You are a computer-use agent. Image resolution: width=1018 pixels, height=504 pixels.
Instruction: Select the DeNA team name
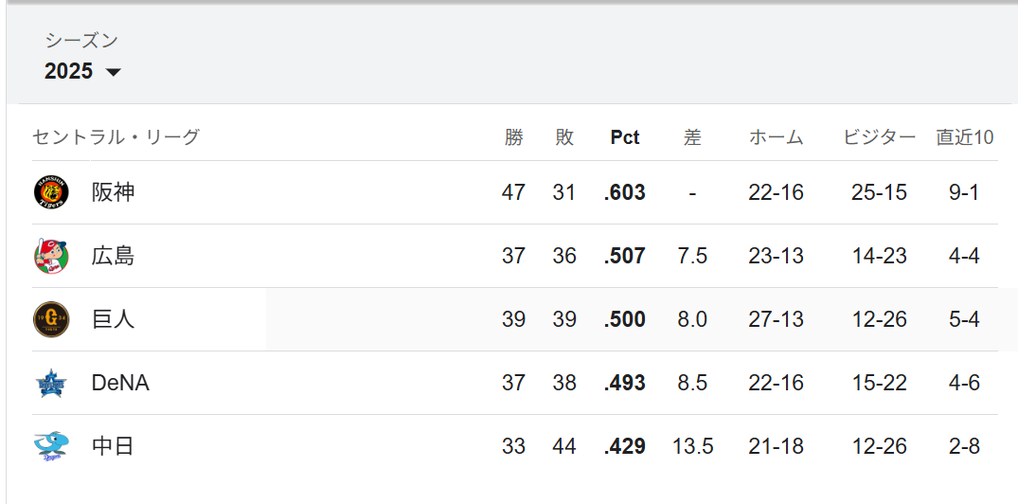[x=121, y=383]
